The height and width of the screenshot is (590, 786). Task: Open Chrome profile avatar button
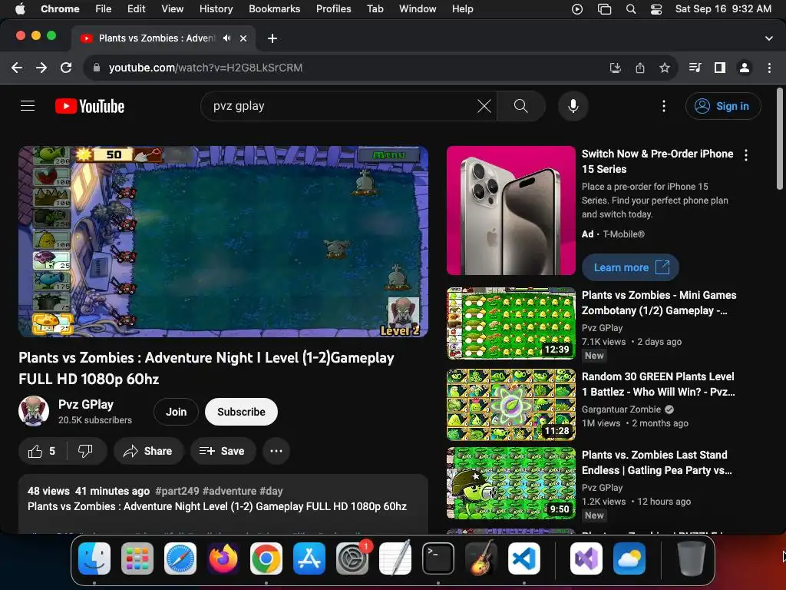(x=745, y=68)
